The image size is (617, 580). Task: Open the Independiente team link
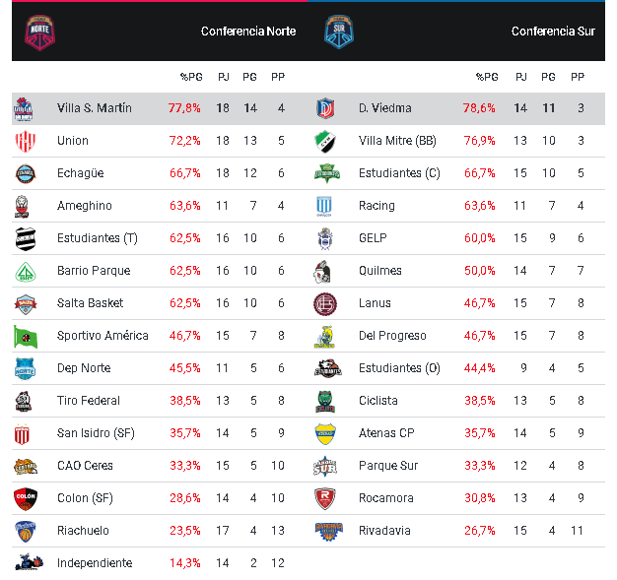95,563
